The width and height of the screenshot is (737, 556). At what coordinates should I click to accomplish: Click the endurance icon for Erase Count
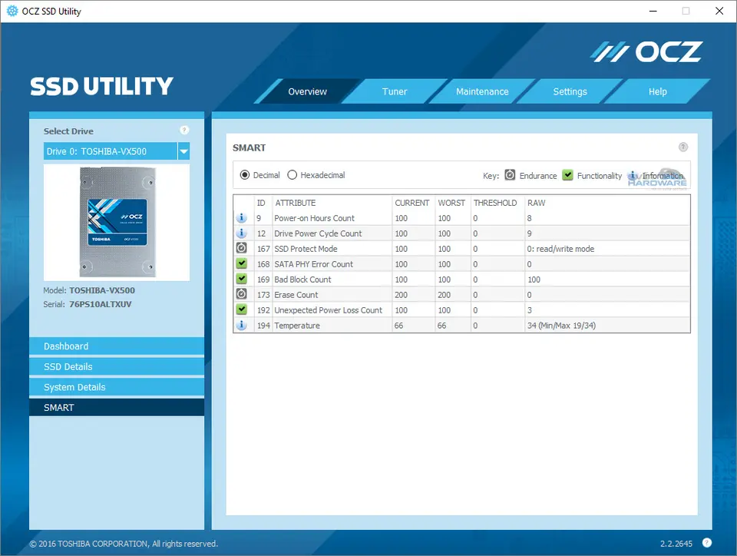pos(242,294)
